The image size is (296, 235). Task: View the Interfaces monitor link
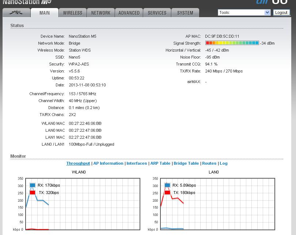137,163
